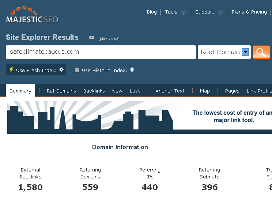Click the Domain Information heading
Image resolution: width=272 pixels, height=200 pixels.
click(x=120, y=147)
